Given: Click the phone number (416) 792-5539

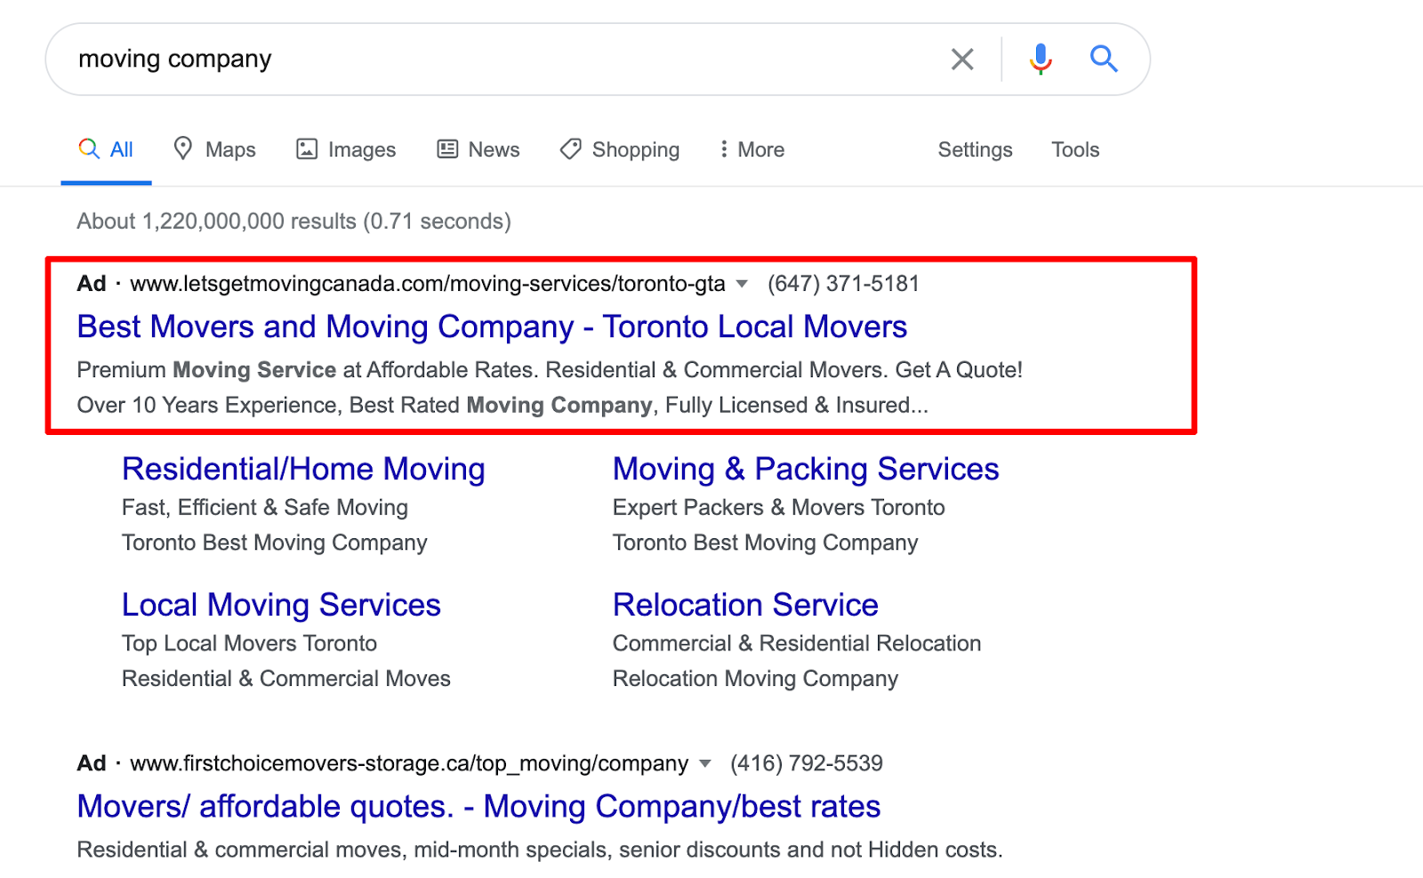Looking at the screenshot, I should [807, 763].
